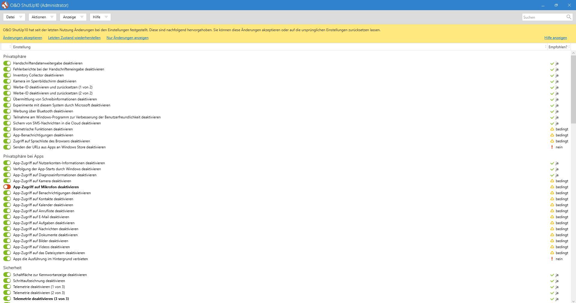The image size is (576, 303).
Task: Click warning icon for App-Zugriff auf Mikrofon row
Action: [552, 187]
